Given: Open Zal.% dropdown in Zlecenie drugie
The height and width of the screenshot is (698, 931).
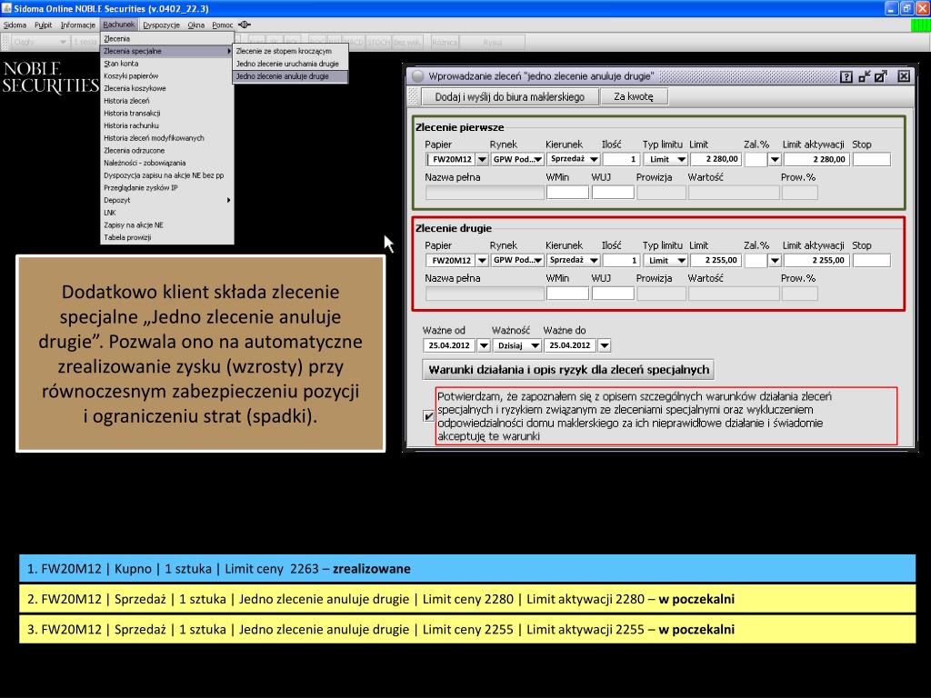Looking at the screenshot, I should [x=775, y=260].
